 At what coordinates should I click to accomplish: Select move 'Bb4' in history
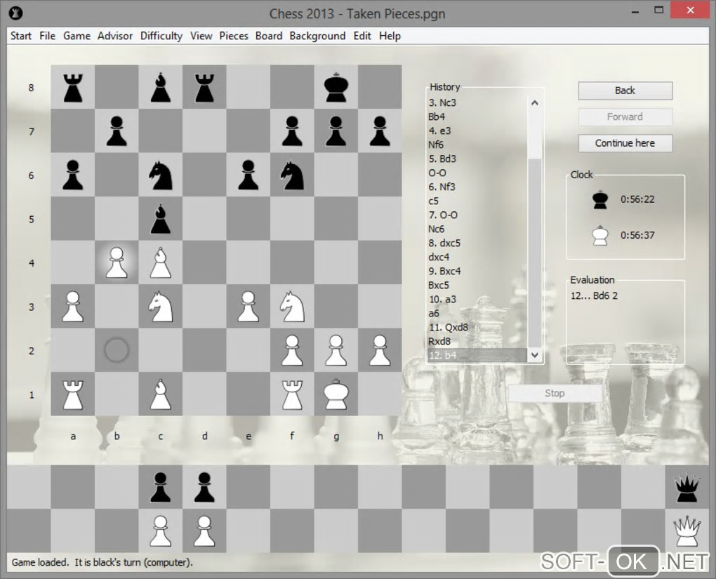coord(437,117)
